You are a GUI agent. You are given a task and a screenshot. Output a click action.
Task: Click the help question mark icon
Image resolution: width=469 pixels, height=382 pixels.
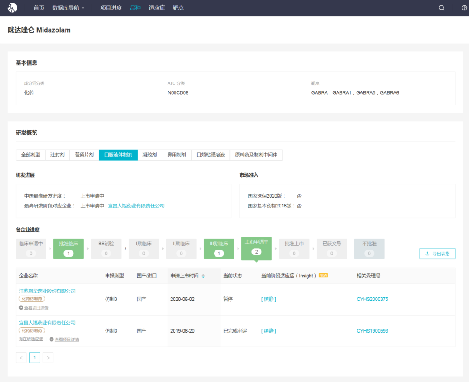464,8
